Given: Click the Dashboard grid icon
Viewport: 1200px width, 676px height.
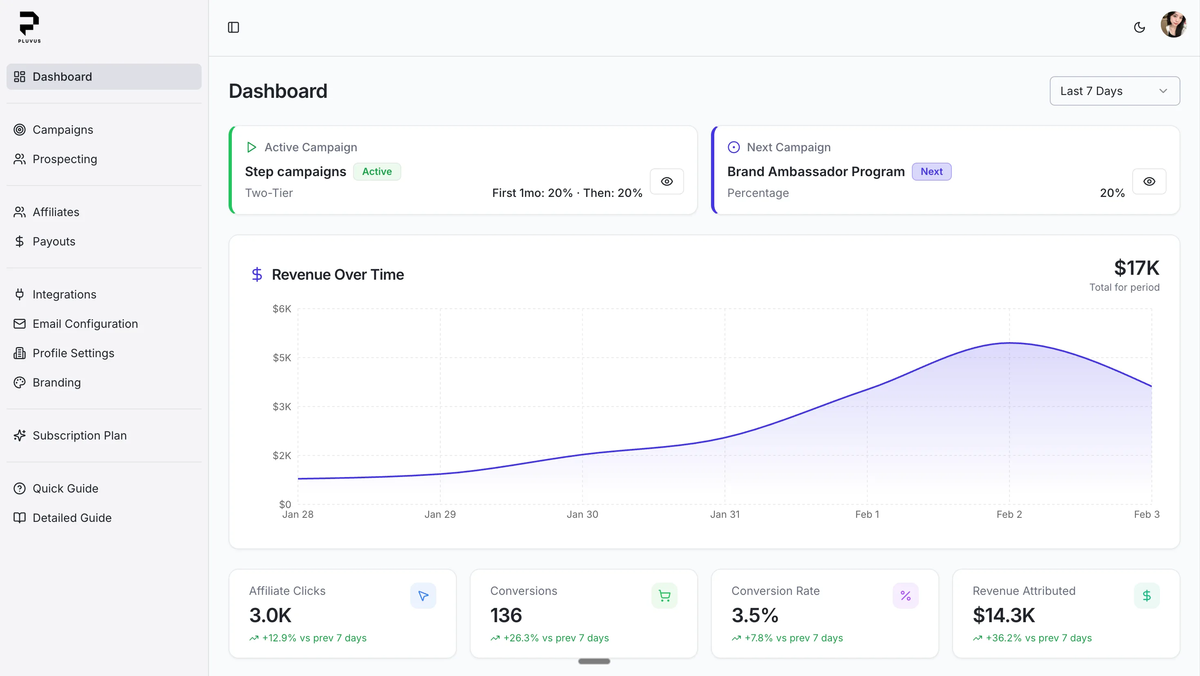Looking at the screenshot, I should (x=20, y=77).
